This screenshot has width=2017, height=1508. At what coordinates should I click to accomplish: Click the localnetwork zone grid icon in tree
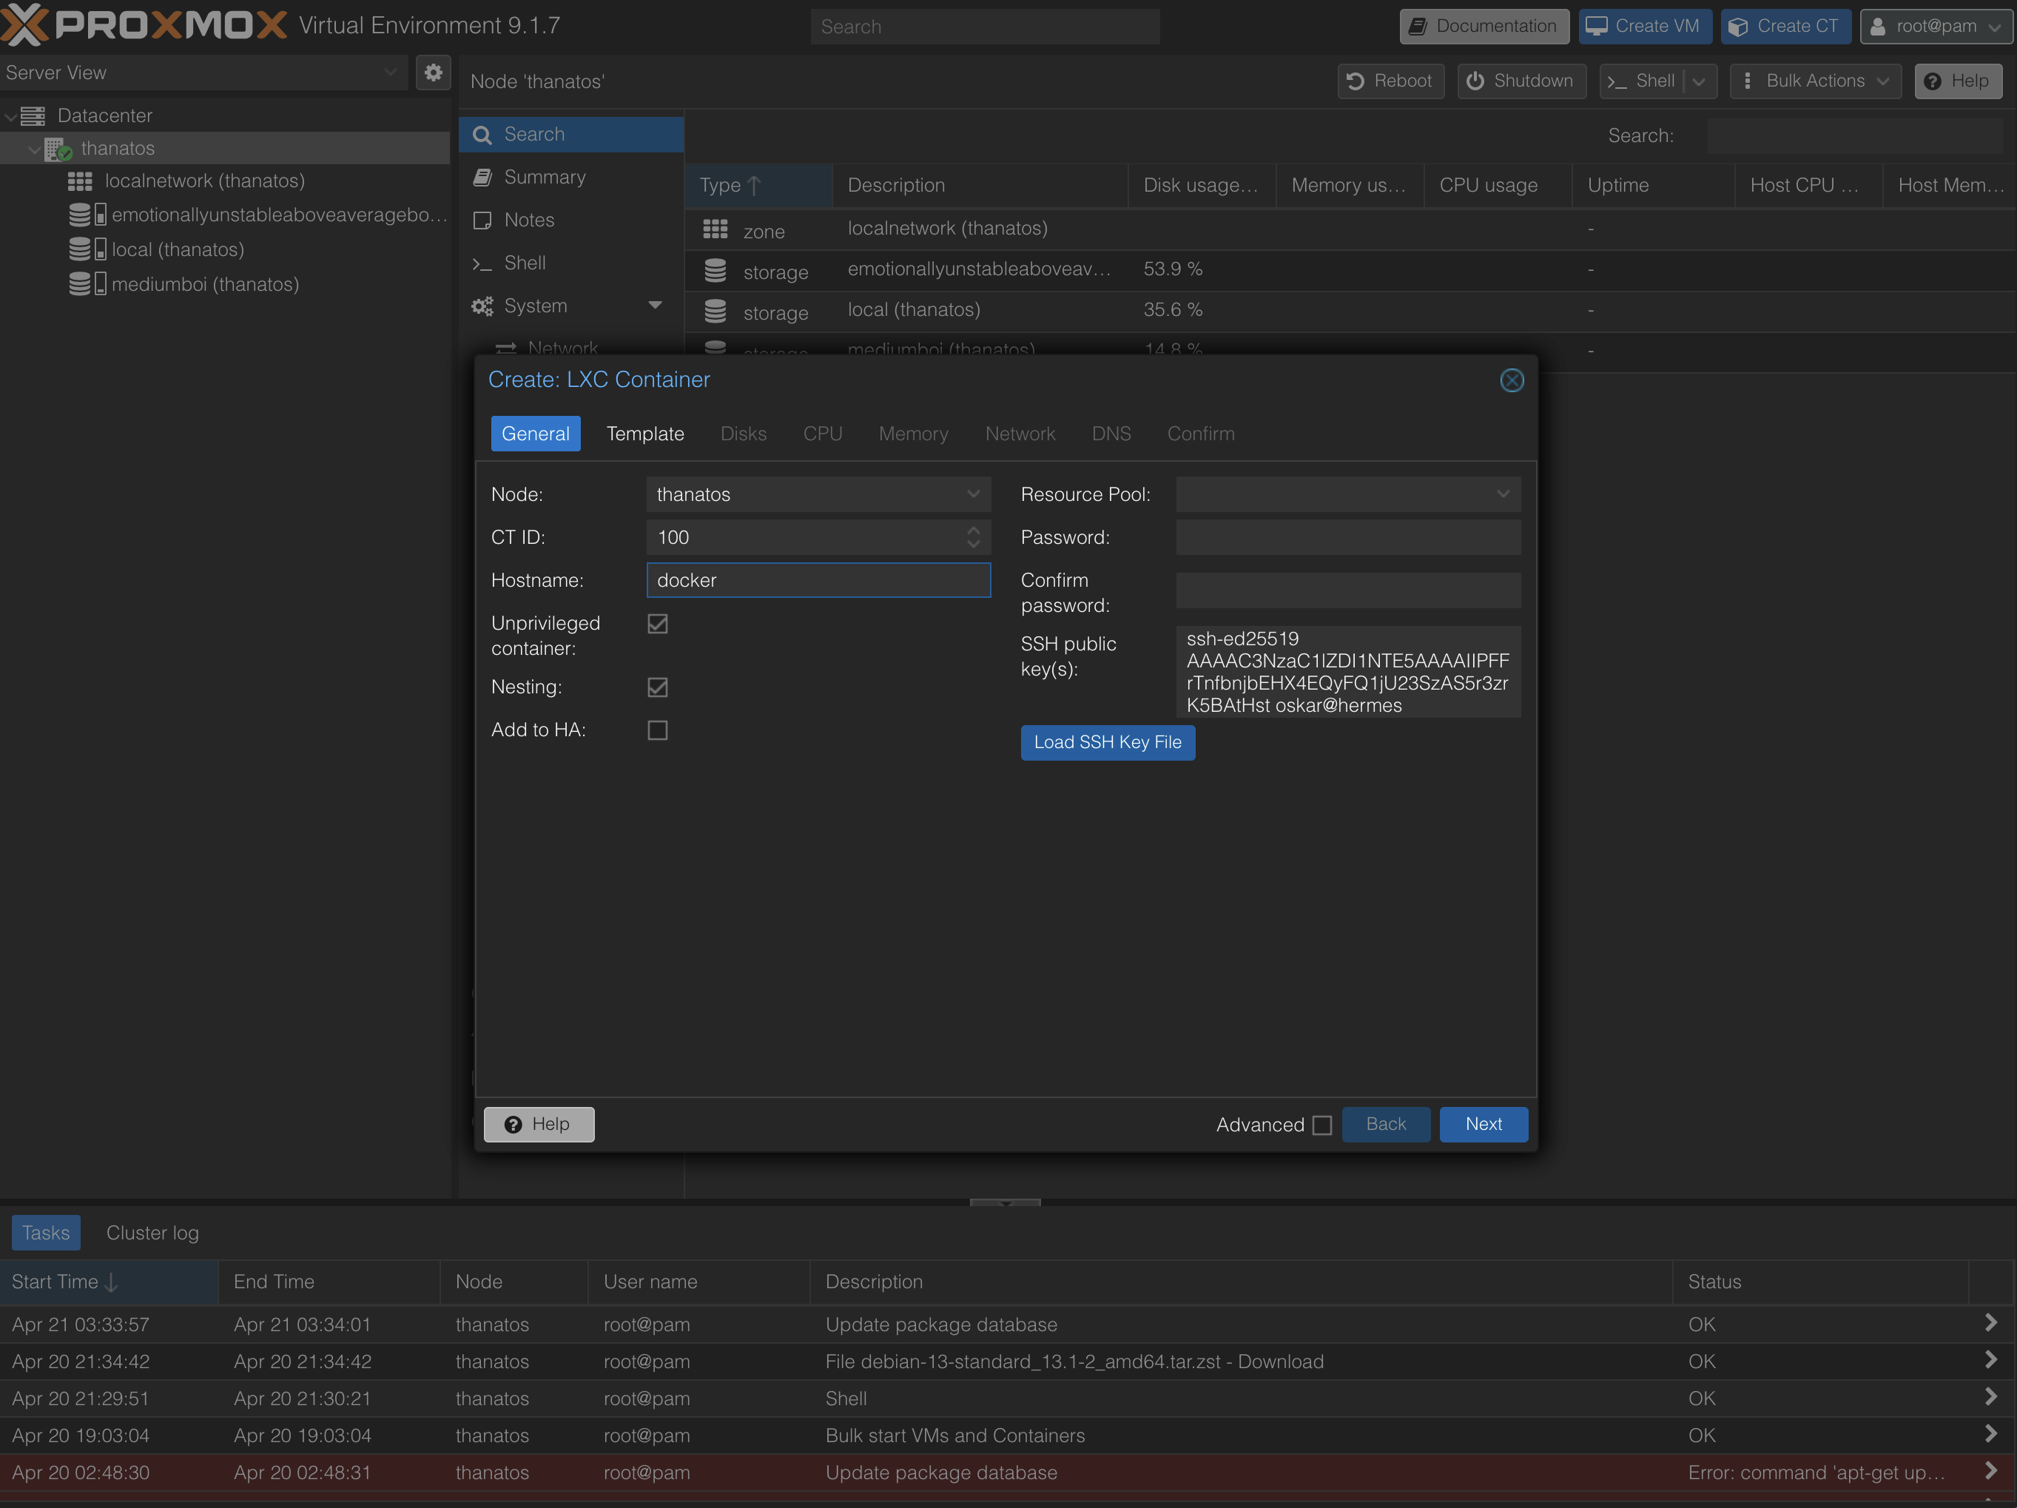pyautogui.click(x=80, y=181)
